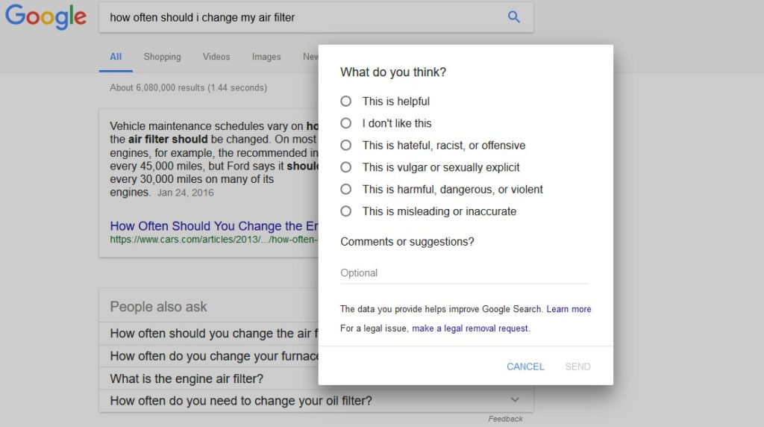The image size is (764, 427).
Task: Open the Shopping search tab
Action: [162, 57]
